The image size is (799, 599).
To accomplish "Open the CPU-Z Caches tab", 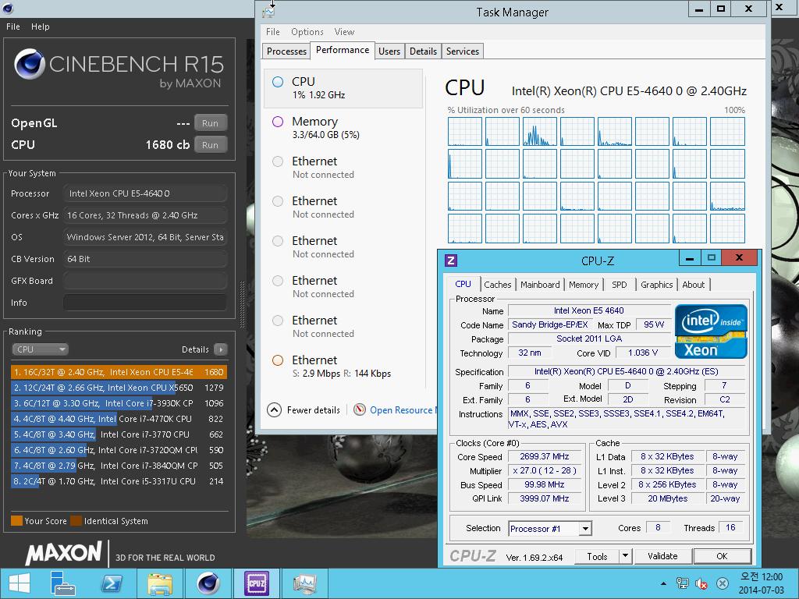I will 497,285.
